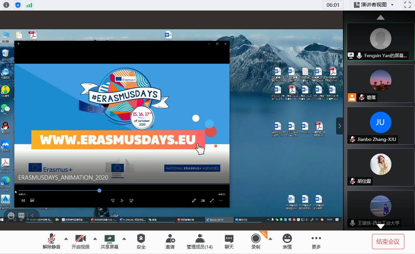Collapse the floating overlay with left chevron
415x254 pixels.
pyautogui.click(x=33, y=216)
